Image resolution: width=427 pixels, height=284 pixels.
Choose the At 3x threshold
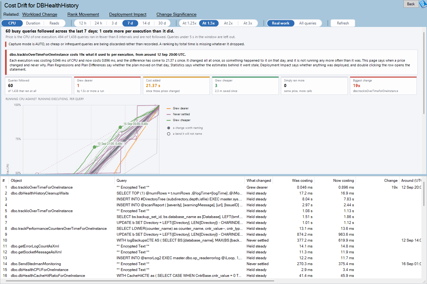(248, 23)
